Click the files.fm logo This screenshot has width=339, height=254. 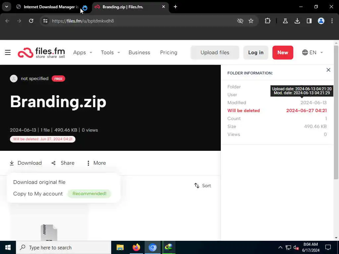(41, 53)
